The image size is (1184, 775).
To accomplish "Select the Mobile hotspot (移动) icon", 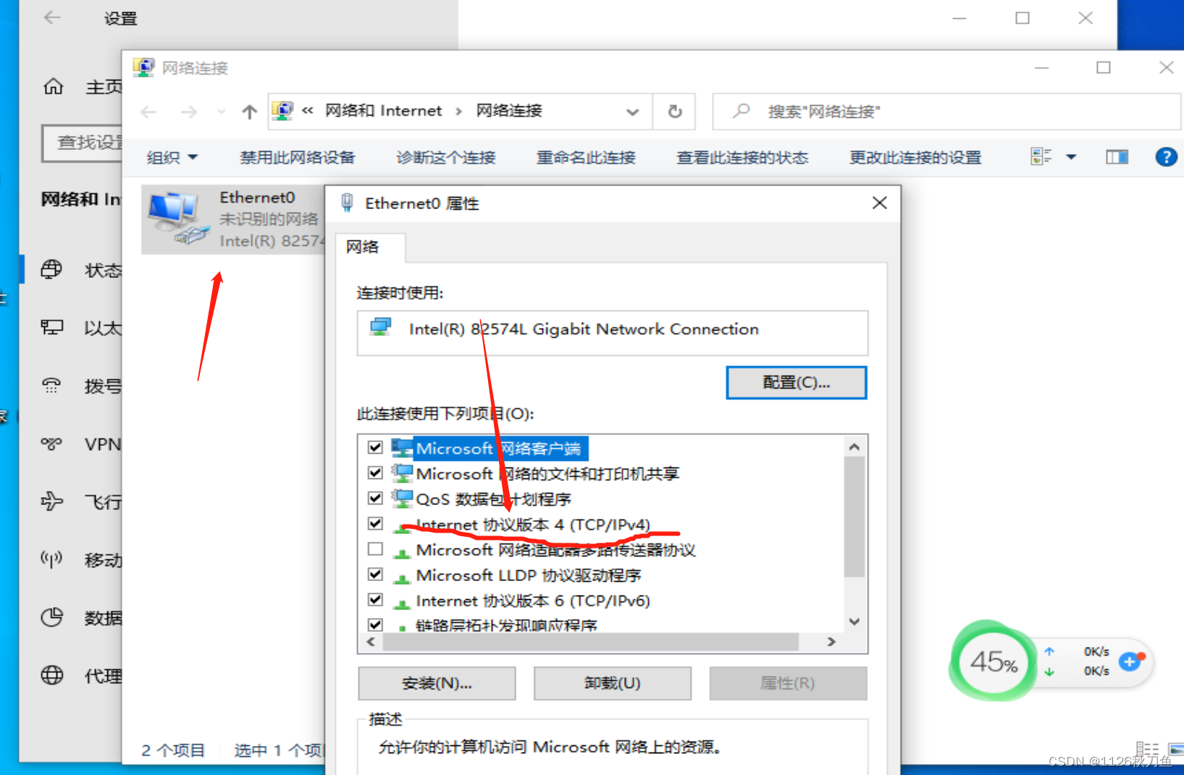I will pos(51,559).
